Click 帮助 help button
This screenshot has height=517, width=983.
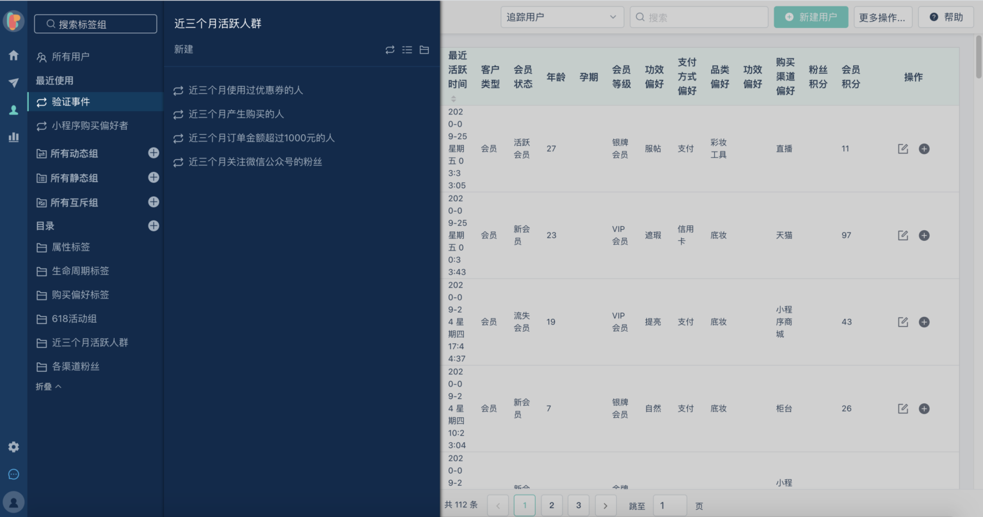pos(947,17)
